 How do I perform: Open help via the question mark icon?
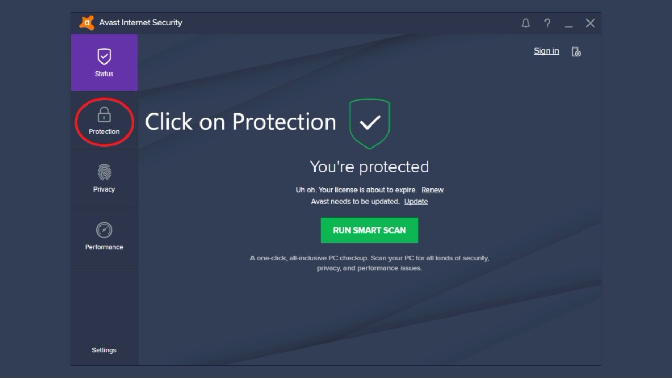coord(547,23)
